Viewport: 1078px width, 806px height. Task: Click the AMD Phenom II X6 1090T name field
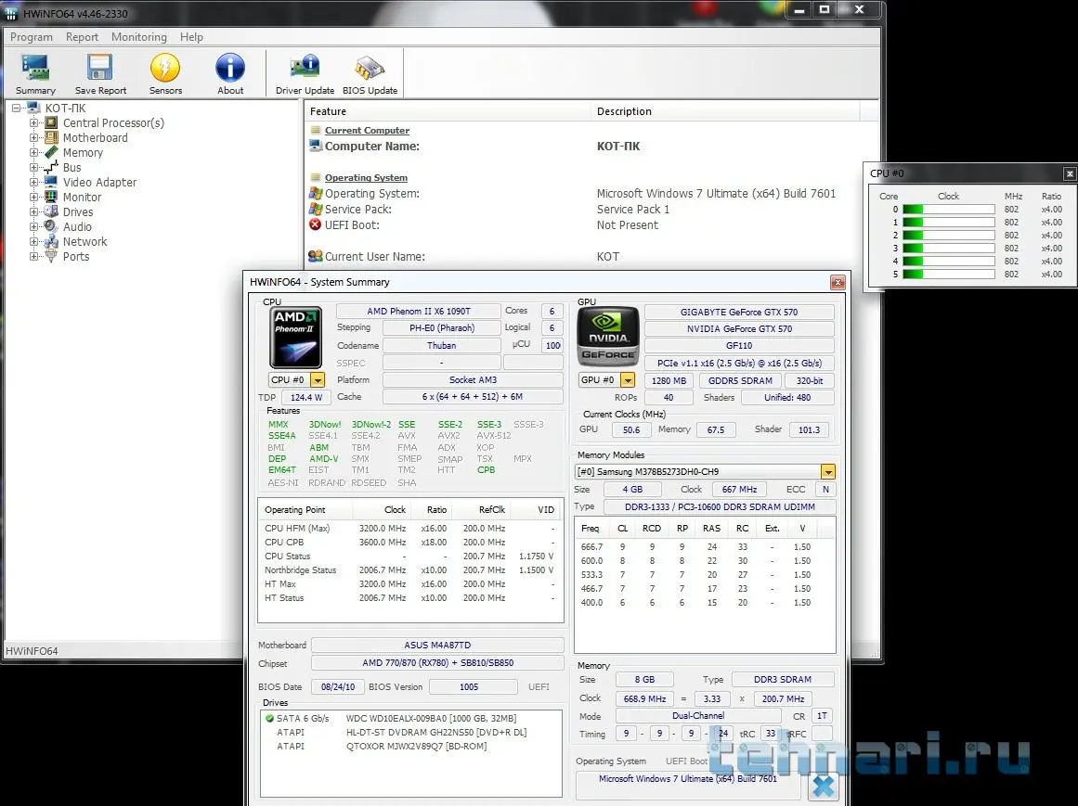point(418,311)
